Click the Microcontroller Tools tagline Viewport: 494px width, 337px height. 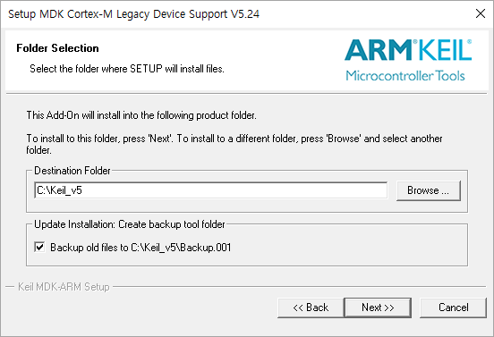coord(405,76)
